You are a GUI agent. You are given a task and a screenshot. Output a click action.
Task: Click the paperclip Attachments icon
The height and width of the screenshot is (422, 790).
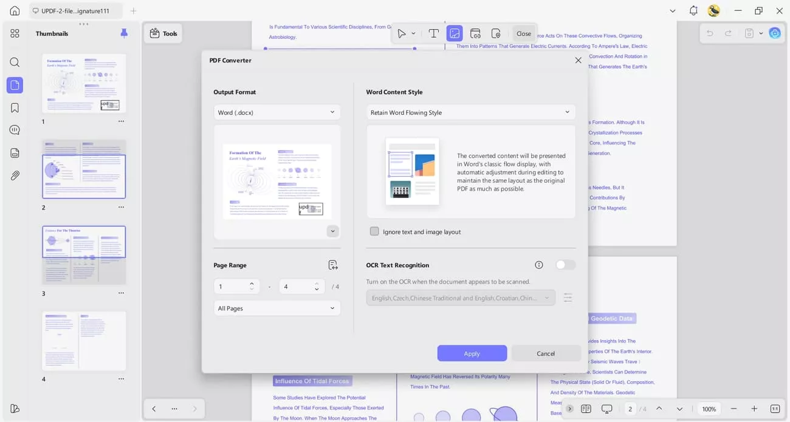click(15, 175)
